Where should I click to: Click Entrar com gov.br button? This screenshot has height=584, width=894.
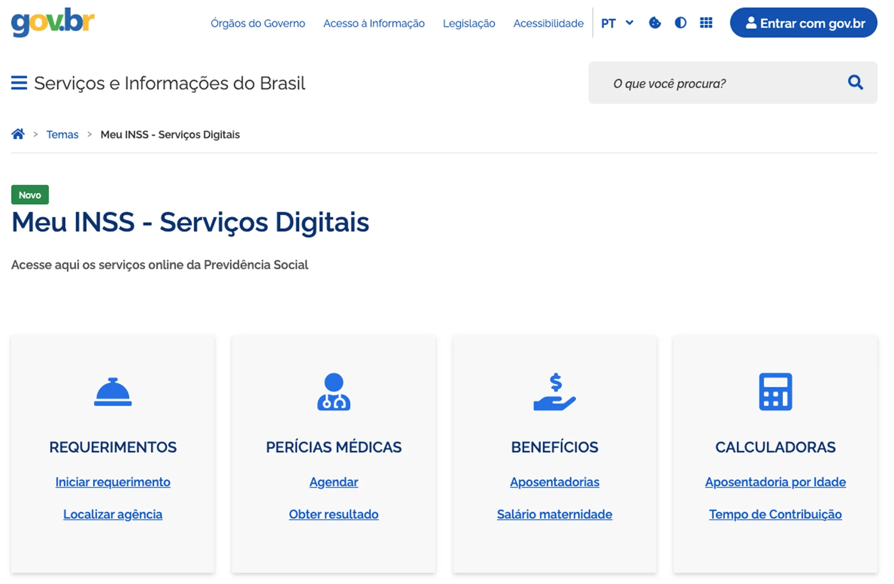point(804,23)
